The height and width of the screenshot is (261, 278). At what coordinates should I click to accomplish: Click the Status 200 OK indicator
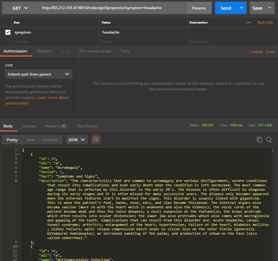(201, 125)
